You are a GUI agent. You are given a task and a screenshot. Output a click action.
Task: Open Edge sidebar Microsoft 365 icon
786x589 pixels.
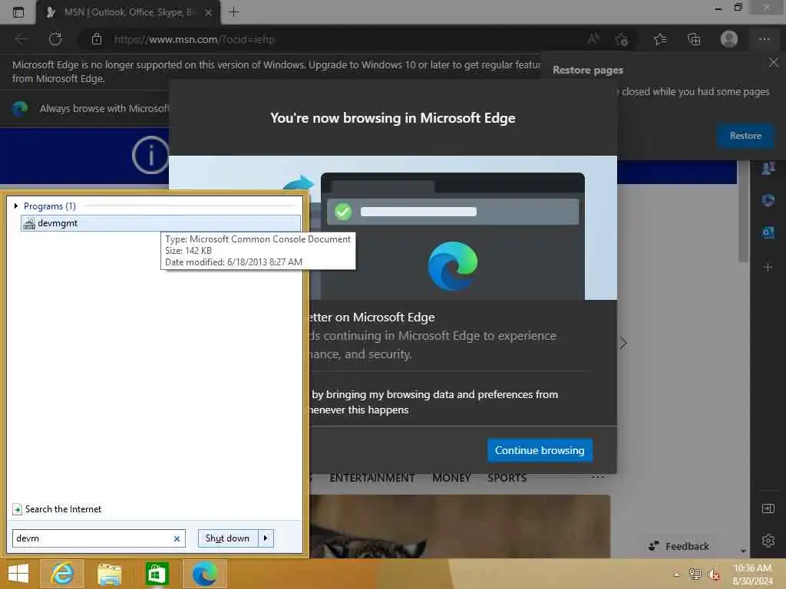click(x=768, y=200)
